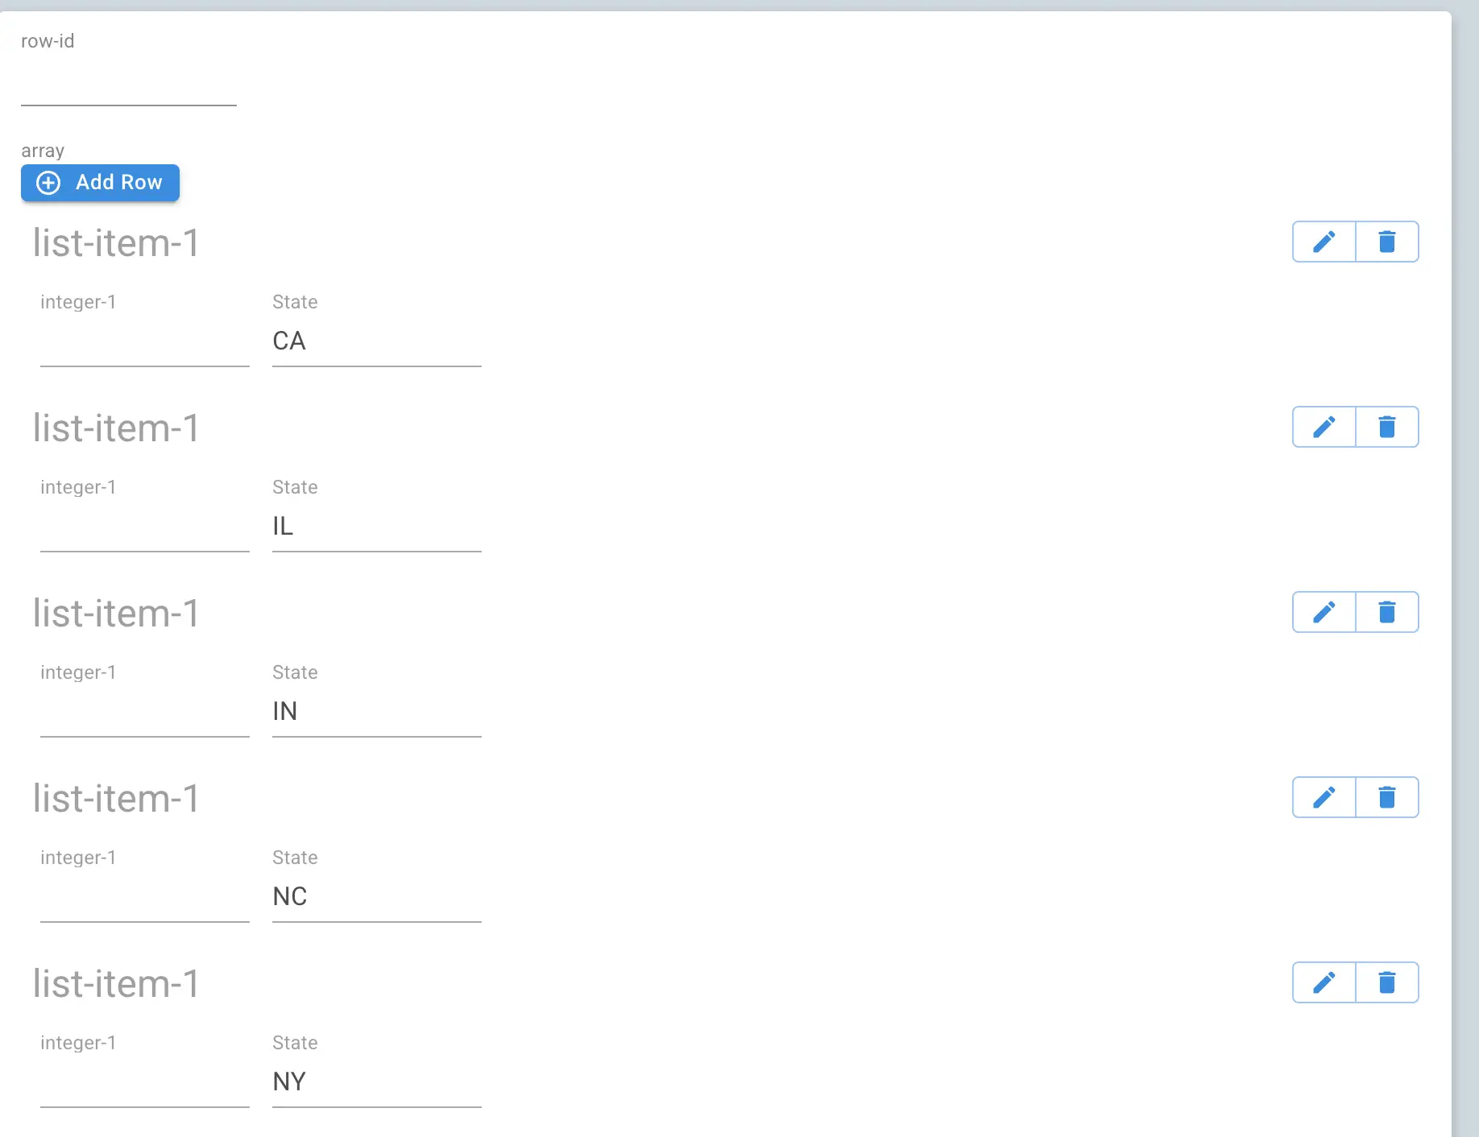Edit the IN state list item
1479x1137 pixels.
pyautogui.click(x=1323, y=612)
